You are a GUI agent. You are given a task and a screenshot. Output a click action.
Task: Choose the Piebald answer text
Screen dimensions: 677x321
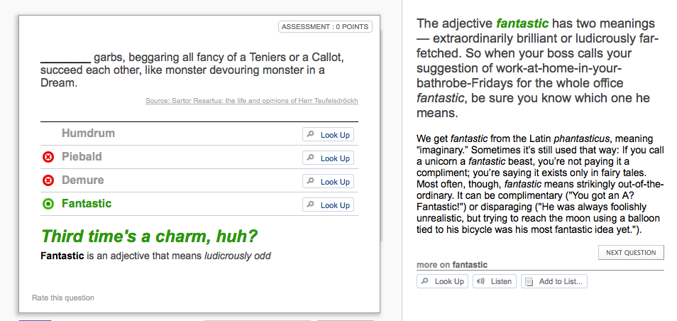pos(82,156)
